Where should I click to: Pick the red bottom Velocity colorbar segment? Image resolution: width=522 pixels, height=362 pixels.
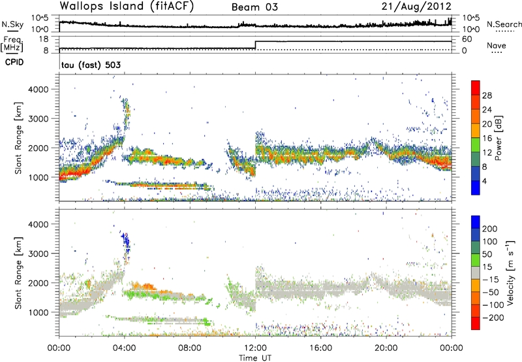tap(476, 323)
